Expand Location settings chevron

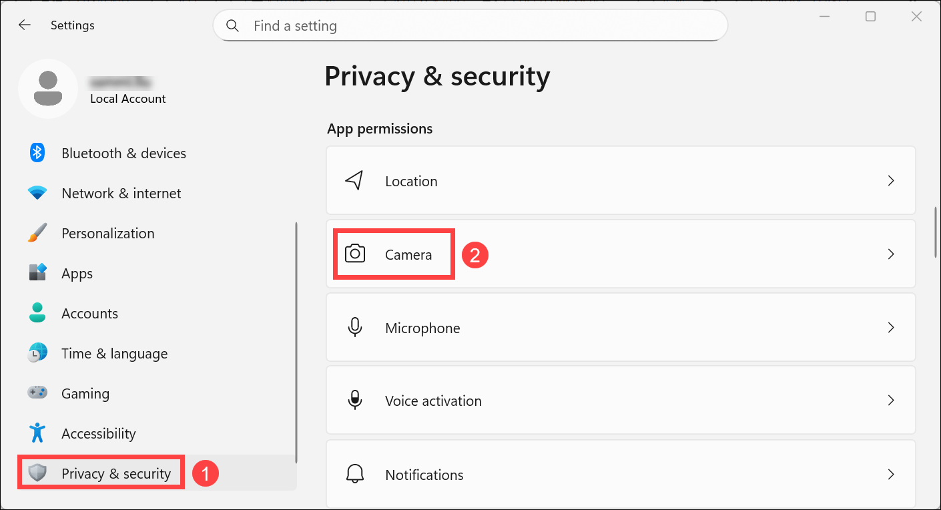890,181
